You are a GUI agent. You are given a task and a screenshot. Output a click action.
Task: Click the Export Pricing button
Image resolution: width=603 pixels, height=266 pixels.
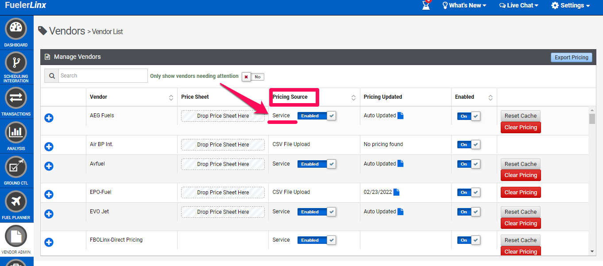(572, 58)
